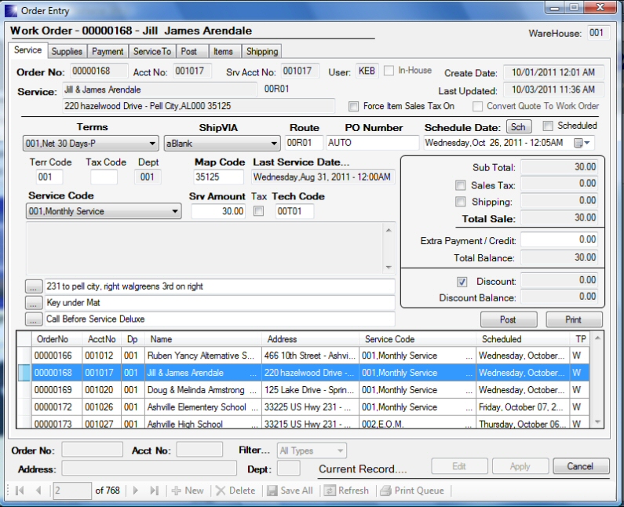Go to first record navigation arrow
The image size is (624, 507).
tap(19, 491)
